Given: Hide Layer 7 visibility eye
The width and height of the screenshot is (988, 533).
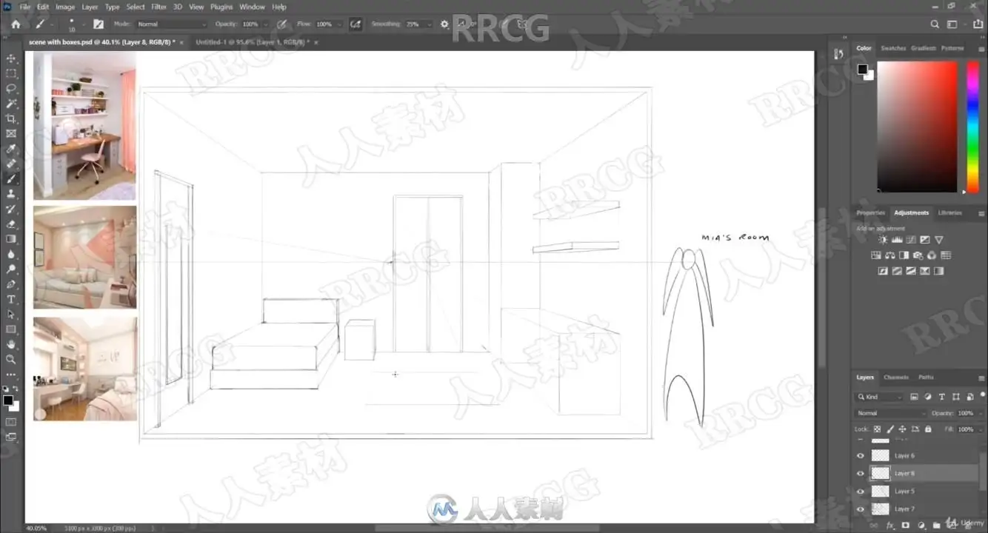Looking at the screenshot, I should pos(860,509).
